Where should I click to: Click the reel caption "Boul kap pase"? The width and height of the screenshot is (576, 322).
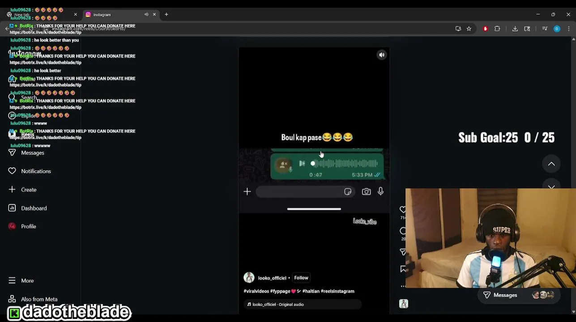301,138
